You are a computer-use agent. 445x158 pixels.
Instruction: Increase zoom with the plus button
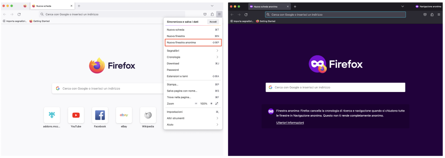point(211,104)
